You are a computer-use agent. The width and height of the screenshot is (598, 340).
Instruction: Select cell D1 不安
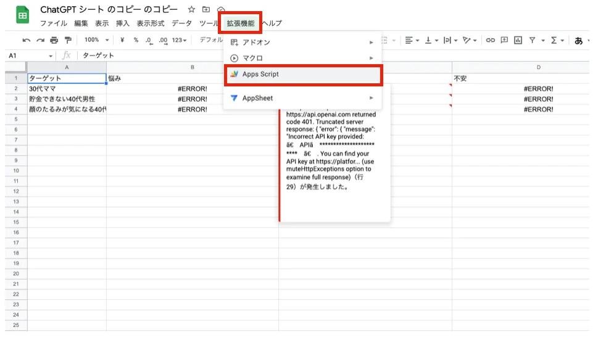(x=521, y=78)
